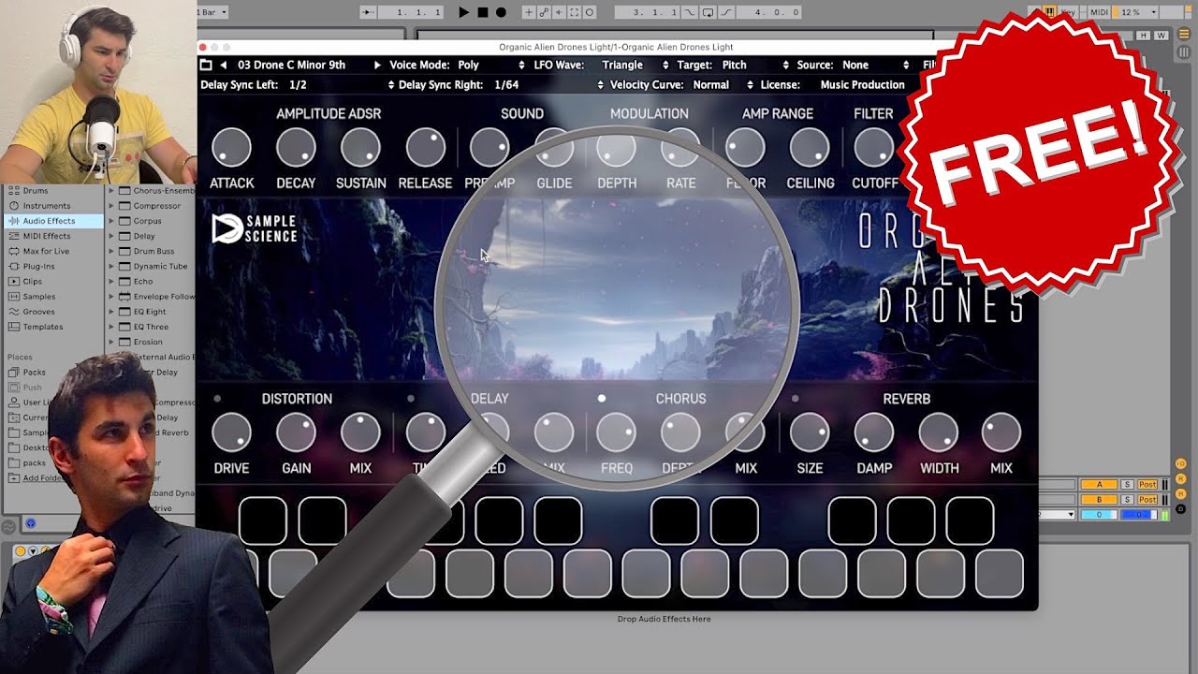Select the Drum Buss device in browser
Image resolution: width=1198 pixels, height=674 pixels.
click(153, 251)
